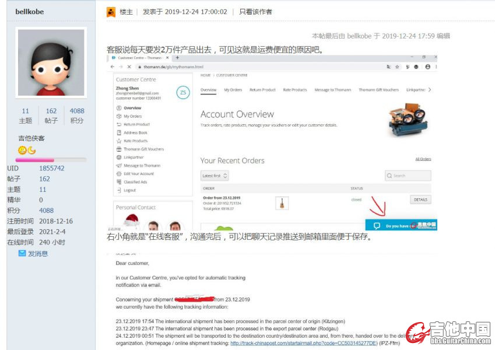Open the Latest first sort dropdown
The image size is (495, 350).
click(x=215, y=176)
